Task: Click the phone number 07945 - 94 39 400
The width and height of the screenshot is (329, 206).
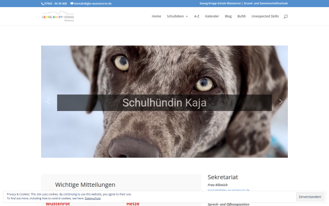Action: 55,4
